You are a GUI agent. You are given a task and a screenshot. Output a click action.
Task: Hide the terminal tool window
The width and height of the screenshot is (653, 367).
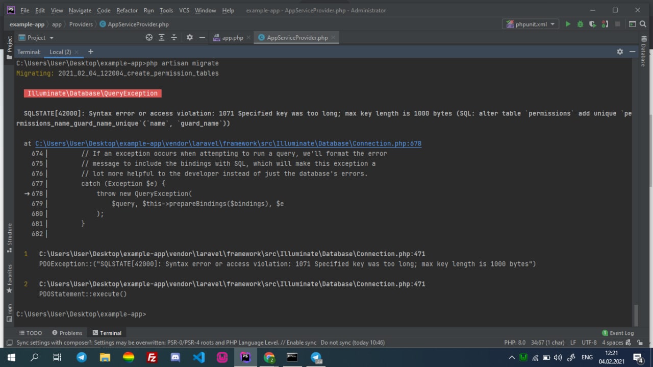(x=633, y=52)
